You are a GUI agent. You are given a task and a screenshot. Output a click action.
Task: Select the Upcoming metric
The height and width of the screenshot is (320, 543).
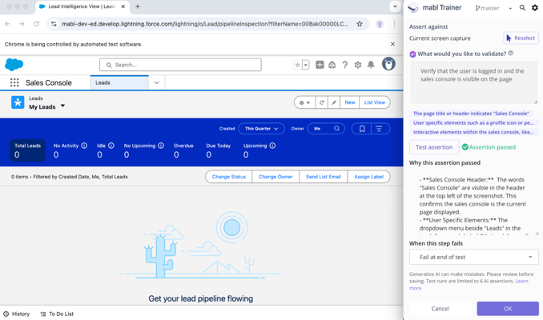259,150
